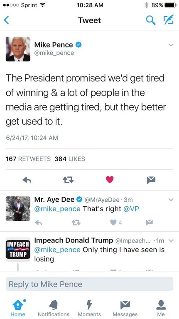This screenshot has width=179, height=319.
Task: Retweet Mr. Aye Dee's reply
Action: click(x=76, y=223)
